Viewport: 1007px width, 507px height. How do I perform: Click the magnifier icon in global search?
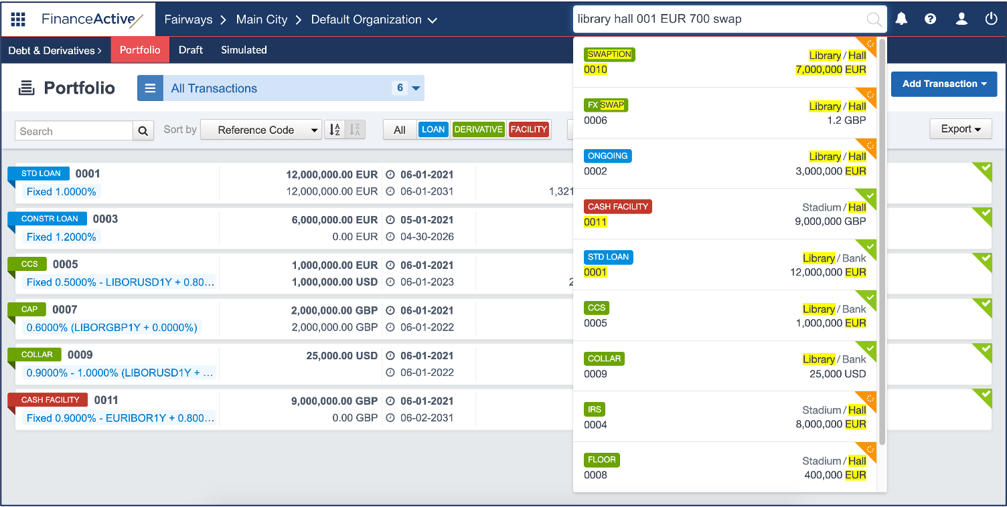click(x=874, y=19)
